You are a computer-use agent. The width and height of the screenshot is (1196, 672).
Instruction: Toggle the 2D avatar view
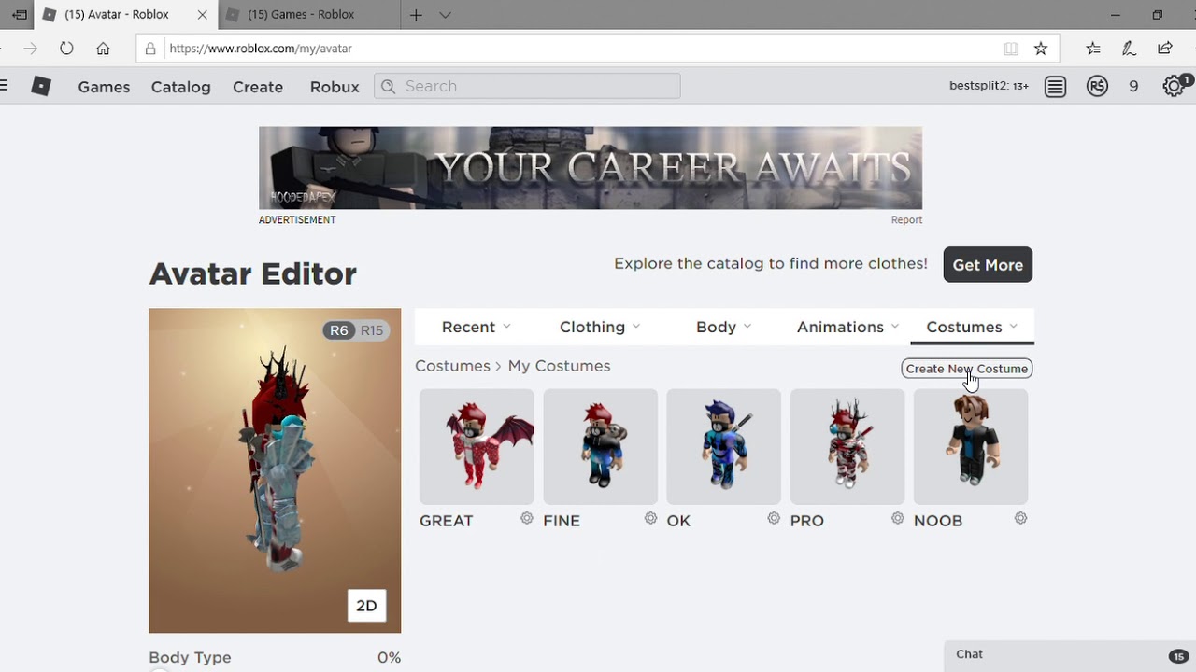366,606
